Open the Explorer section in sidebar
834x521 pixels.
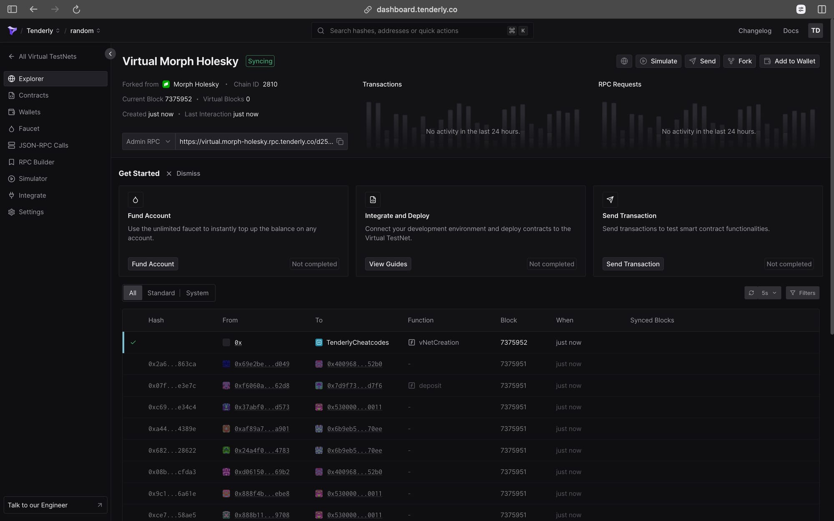(31, 78)
